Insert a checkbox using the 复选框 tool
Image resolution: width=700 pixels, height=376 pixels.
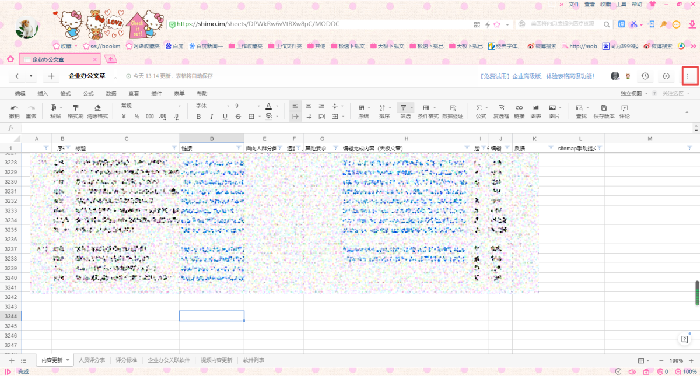point(501,108)
